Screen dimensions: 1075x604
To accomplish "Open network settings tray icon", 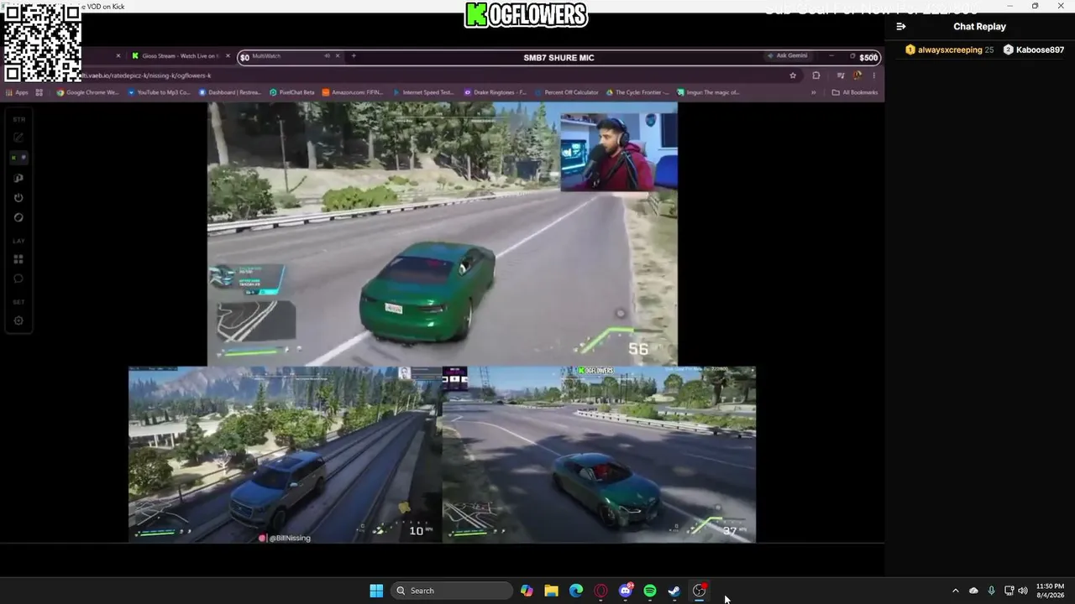I will [x=1009, y=591].
